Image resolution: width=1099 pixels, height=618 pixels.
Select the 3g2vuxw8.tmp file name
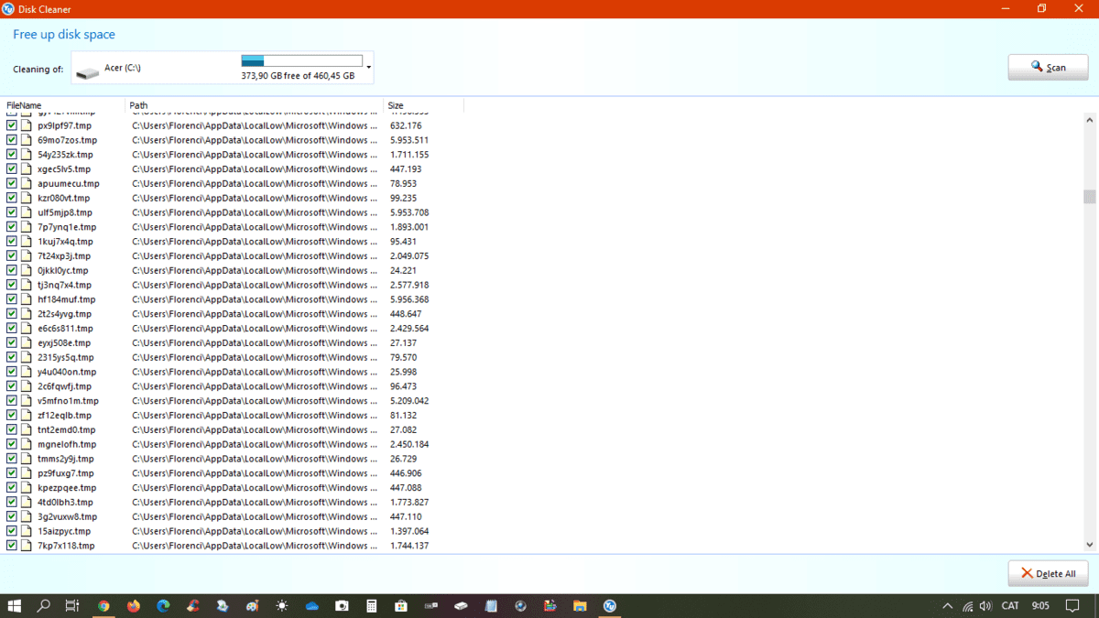[x=67, y=516]
